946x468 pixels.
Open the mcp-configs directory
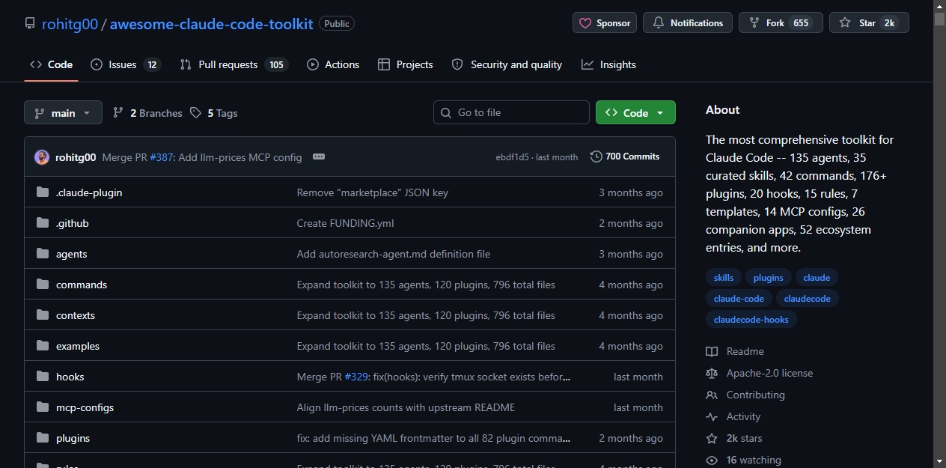coord(85,407)
